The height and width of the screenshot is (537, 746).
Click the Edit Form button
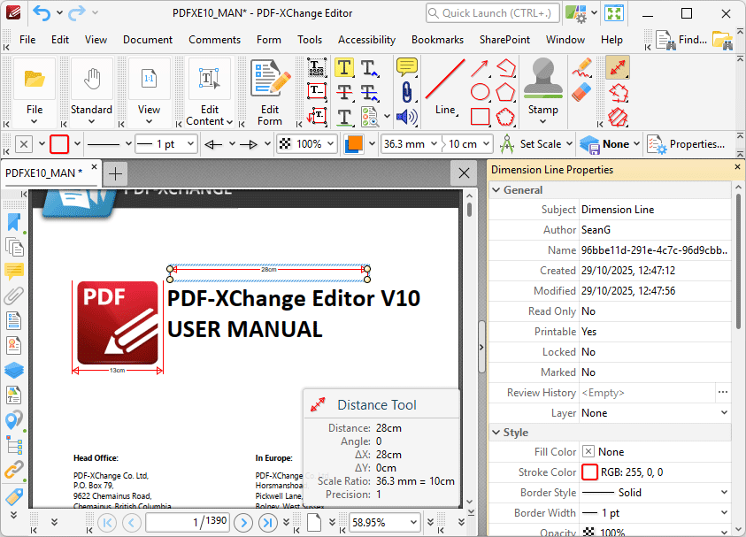[x=270, y=93]
